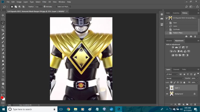Open Chrome from the taskbar
Viewport: 200px width, 112px height.
point(68,109)
